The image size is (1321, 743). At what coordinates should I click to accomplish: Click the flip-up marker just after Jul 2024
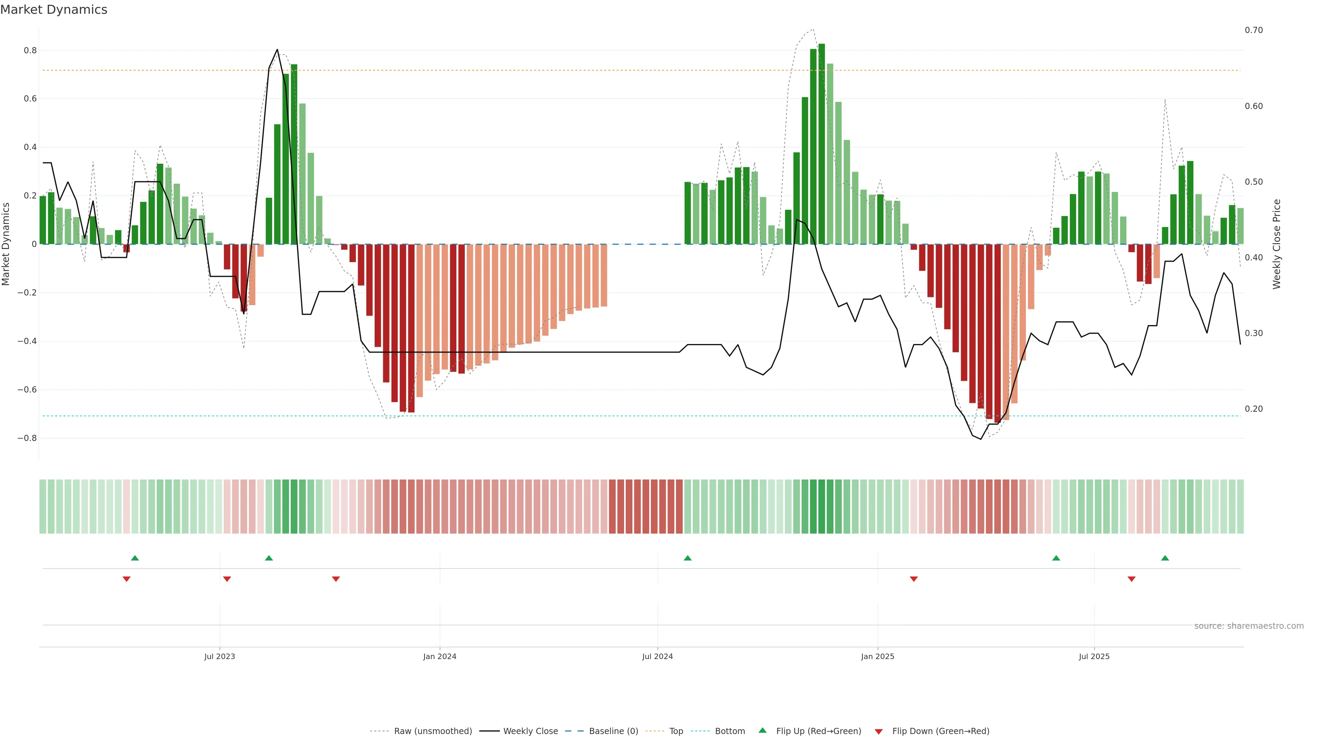[688, 558]
